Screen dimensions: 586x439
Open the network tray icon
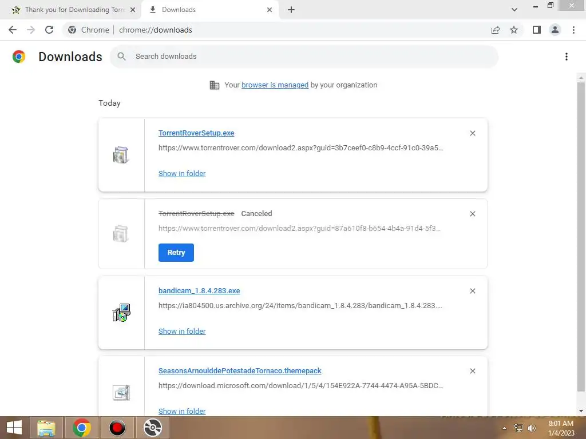click(518, 428)
